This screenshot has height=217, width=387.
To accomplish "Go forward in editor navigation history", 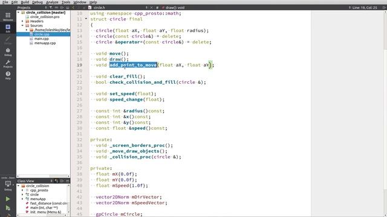I will click(x=79, y=8).
